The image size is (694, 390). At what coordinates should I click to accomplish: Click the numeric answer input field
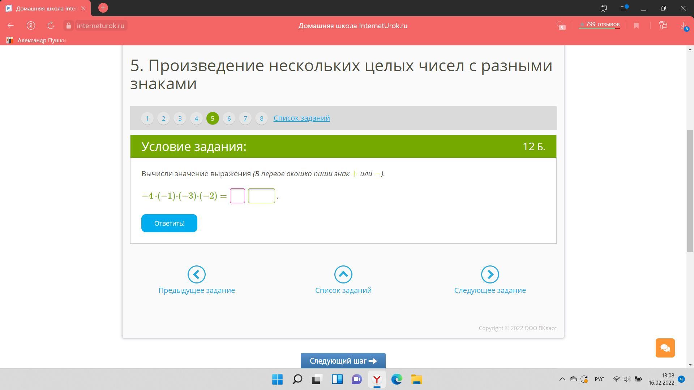[x=261, y=196]
